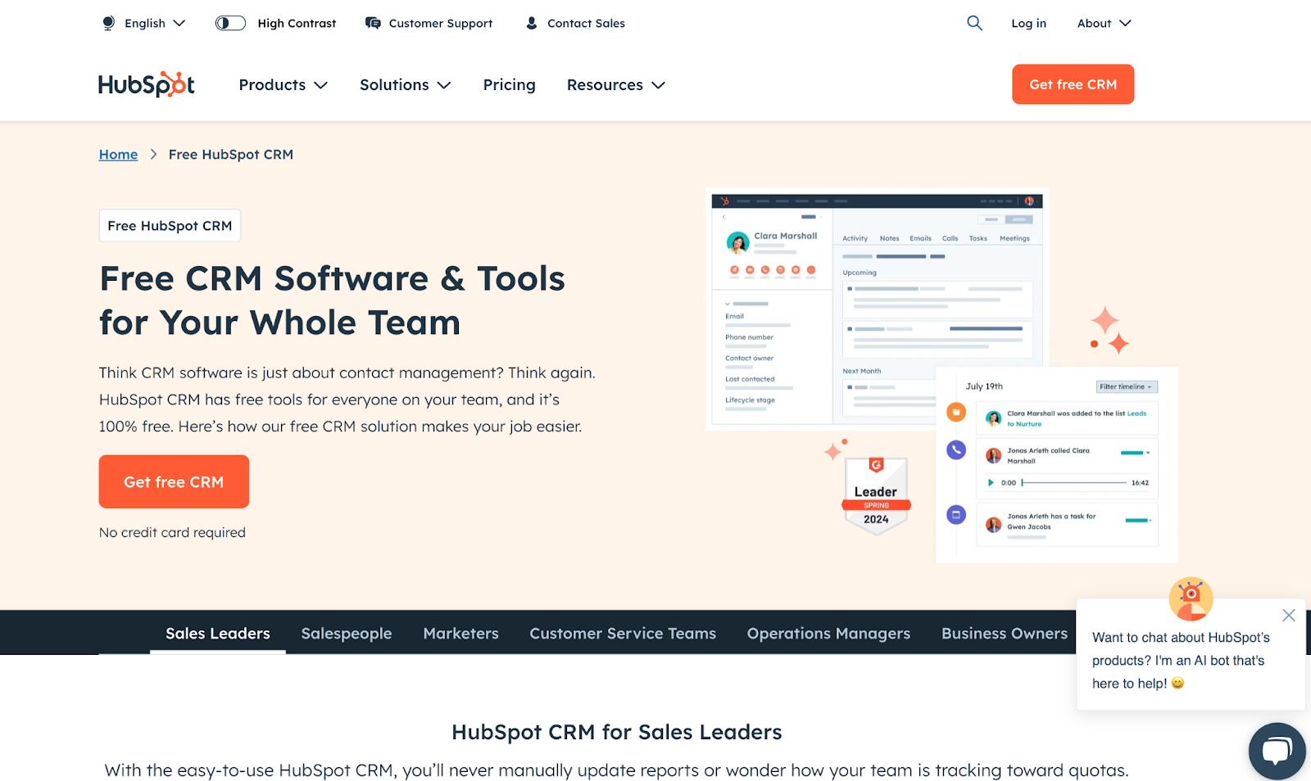Click the orange list icon in the timeline

pos(955,412)
